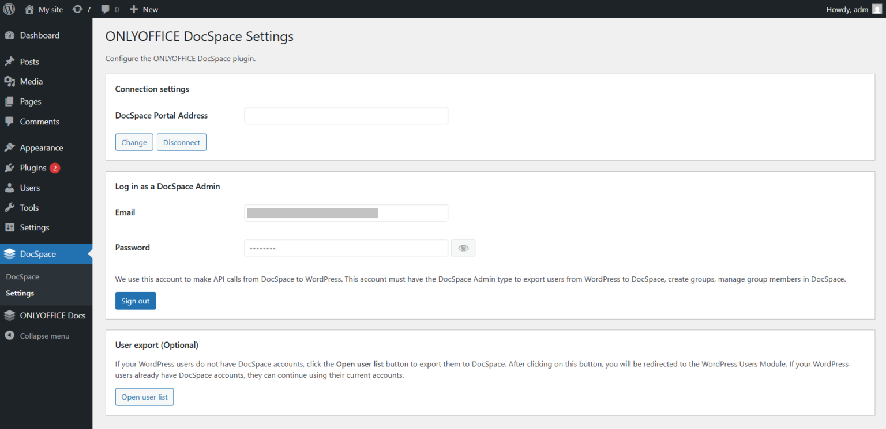The width and height of the screenshot is (886, 429).
Task: Open the Dashboard from the sidebar icon
Action: pos(12,35)
